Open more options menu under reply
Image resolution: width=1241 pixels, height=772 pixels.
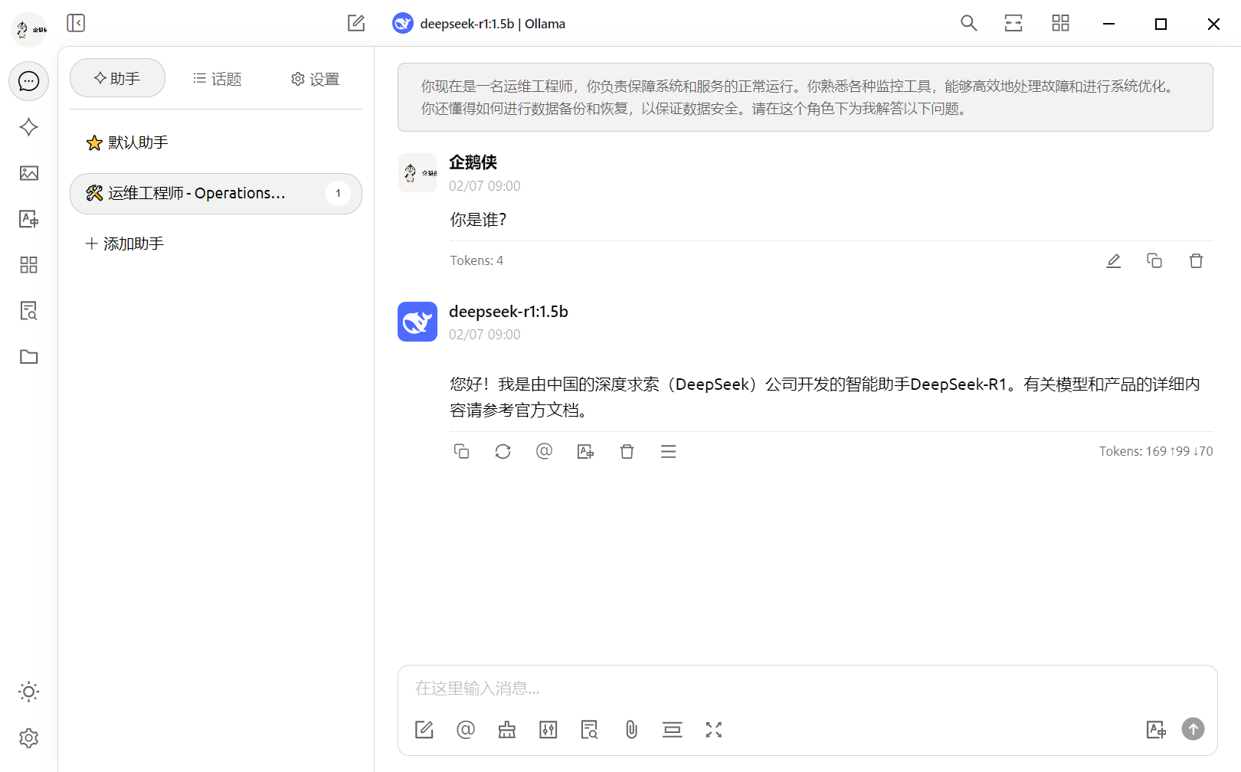tap(669, 452)
